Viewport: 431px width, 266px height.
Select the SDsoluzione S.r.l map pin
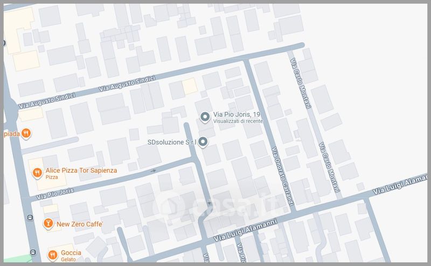tap(203, 142)
